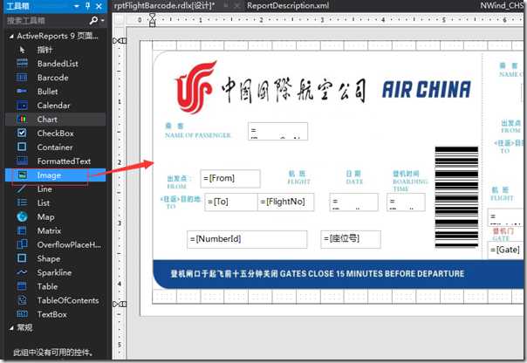The image size is (527, 363).
Task: Select the Bullet control icon
Action: pyautogui.click(x=22, y=92)
